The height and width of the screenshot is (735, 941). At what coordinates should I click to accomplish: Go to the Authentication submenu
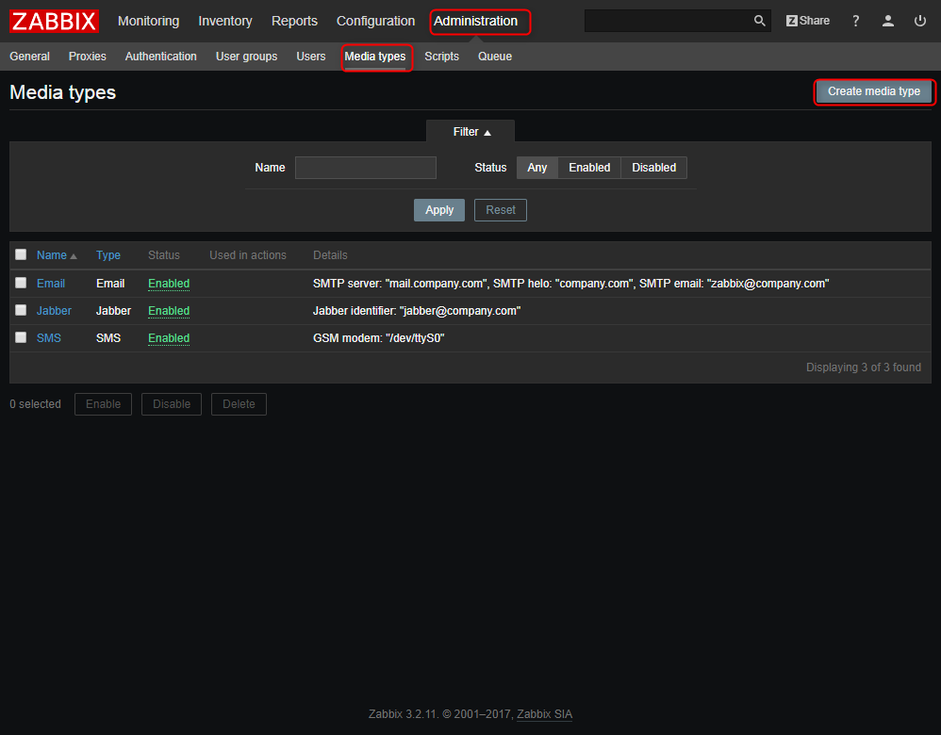pyautogui.click(x=161, y=57)
